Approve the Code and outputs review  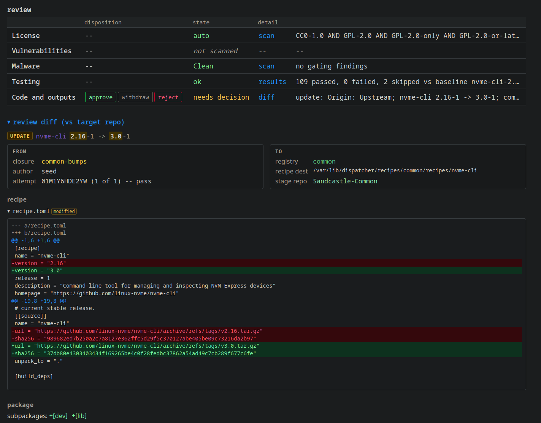(x=101, y=97)
